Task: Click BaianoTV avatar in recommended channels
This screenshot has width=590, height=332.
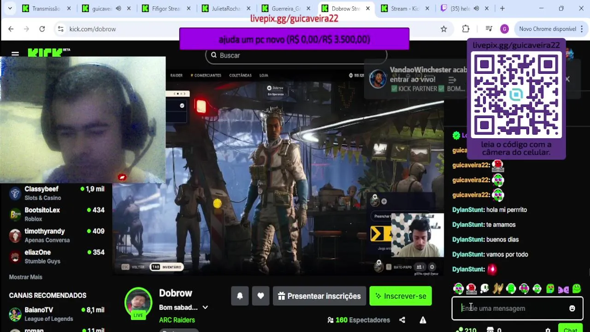Action: [x=16, y=314]
